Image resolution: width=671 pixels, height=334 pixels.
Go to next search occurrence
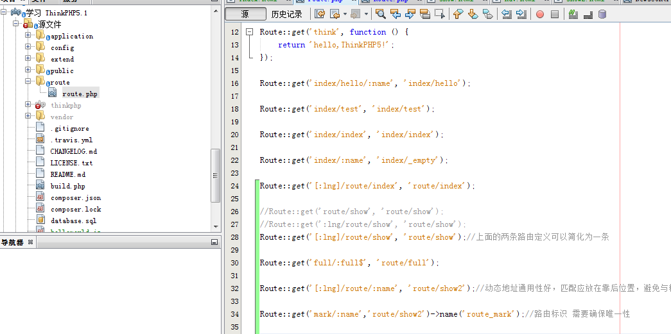click(x=410, y=14)
